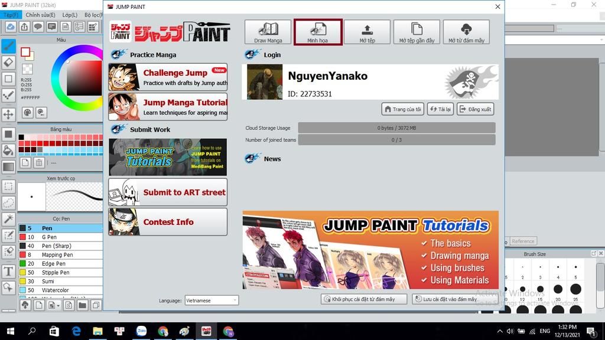This screenshot has height=340, width=605.
Task: Open the Chỉnh sửa(E) menu
Action: [41, 15]
